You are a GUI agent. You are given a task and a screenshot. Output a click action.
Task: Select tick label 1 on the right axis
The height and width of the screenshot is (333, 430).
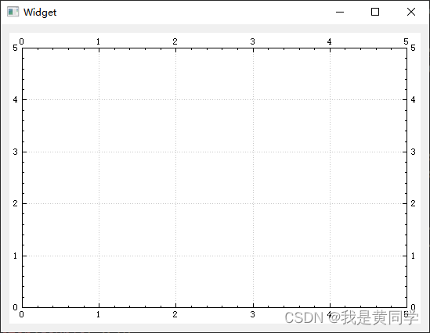tap(414, 256)
